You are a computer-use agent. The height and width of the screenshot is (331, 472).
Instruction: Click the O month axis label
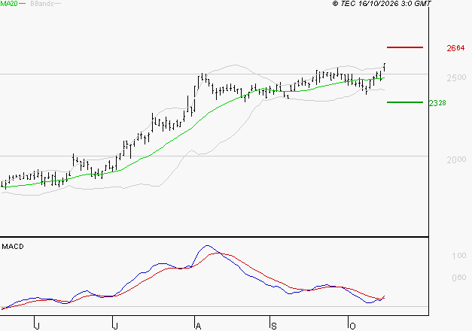pyautogui.click(x=352, y=326)
